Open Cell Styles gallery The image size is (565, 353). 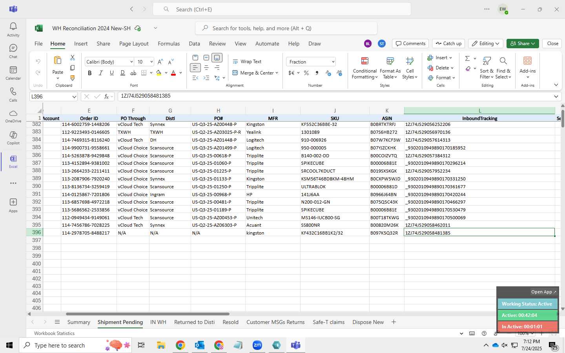410,68
